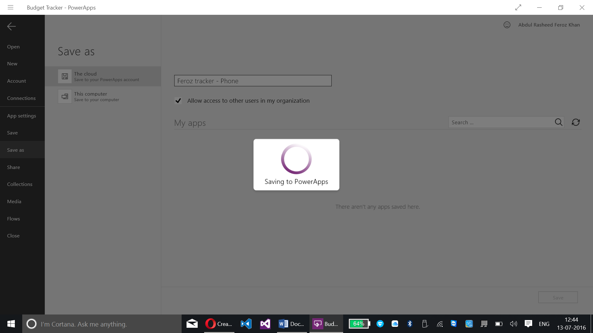Click the system battery tray icon

pyautogui.click(x=499, y=324)
